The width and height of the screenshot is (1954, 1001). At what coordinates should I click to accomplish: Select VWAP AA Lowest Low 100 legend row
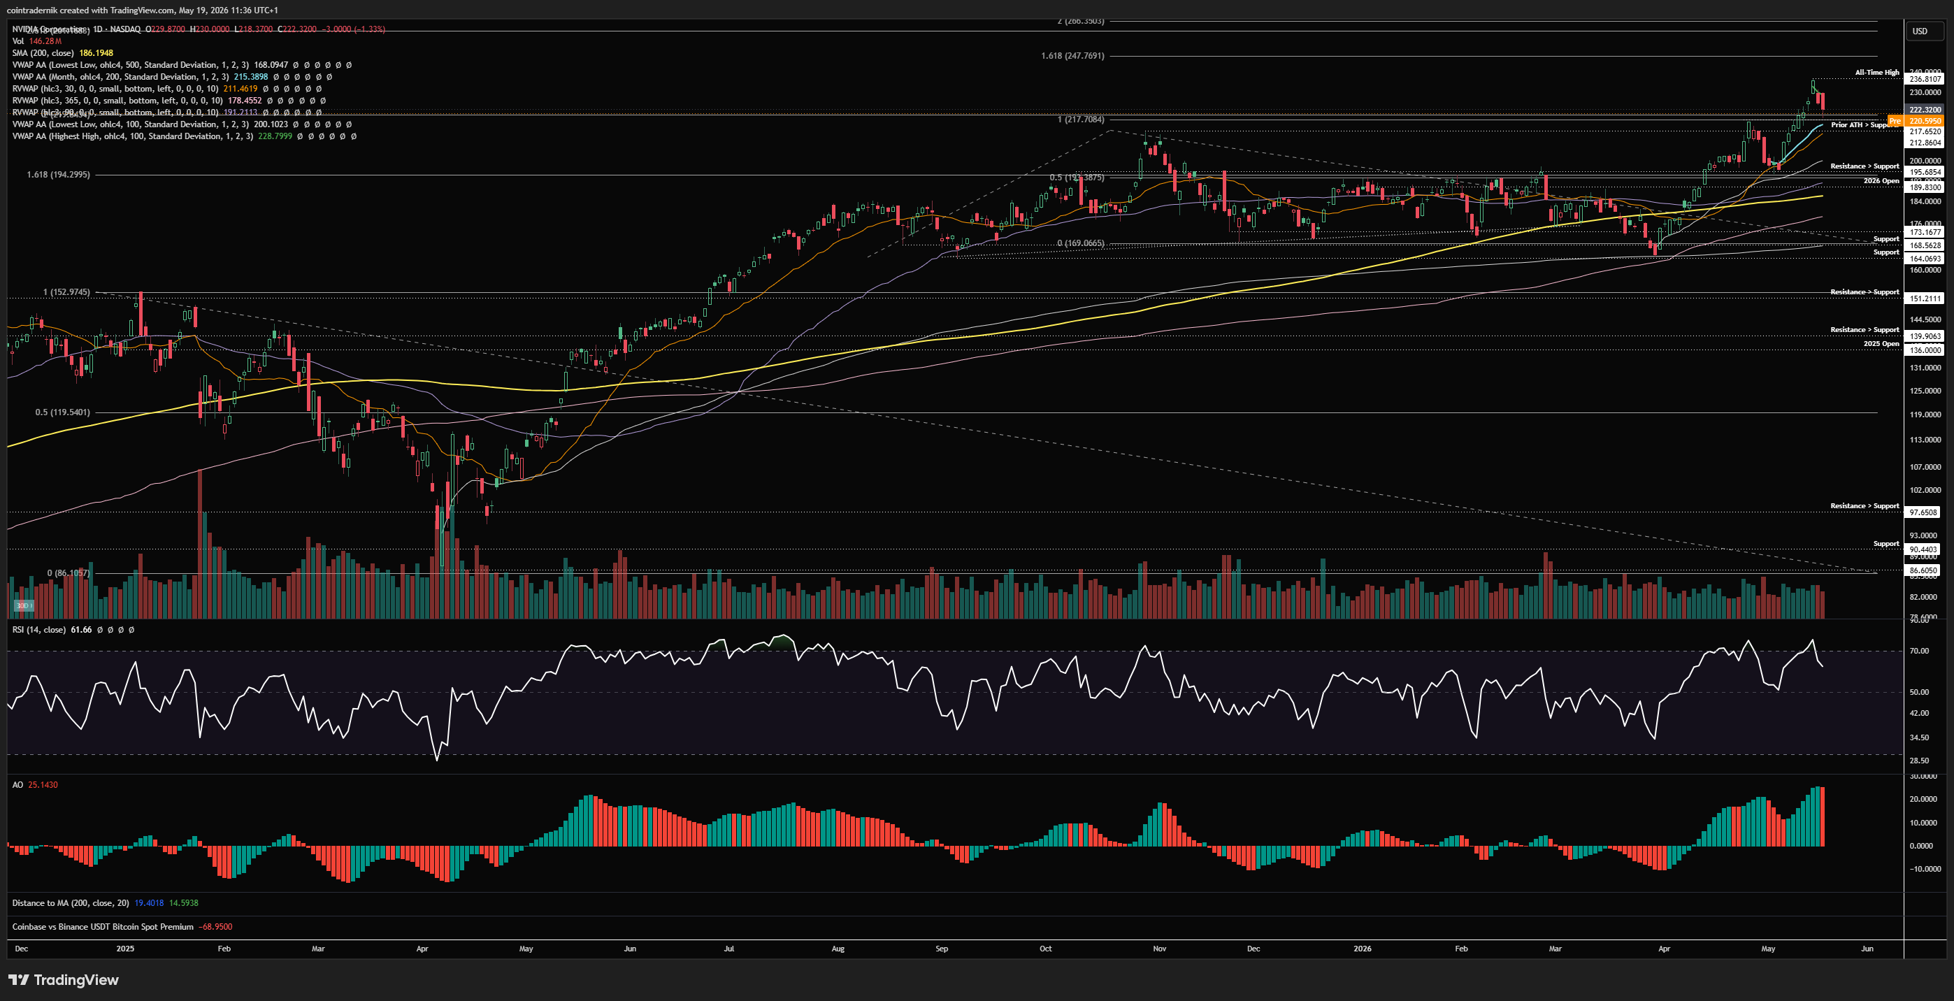tap(181, 124)
